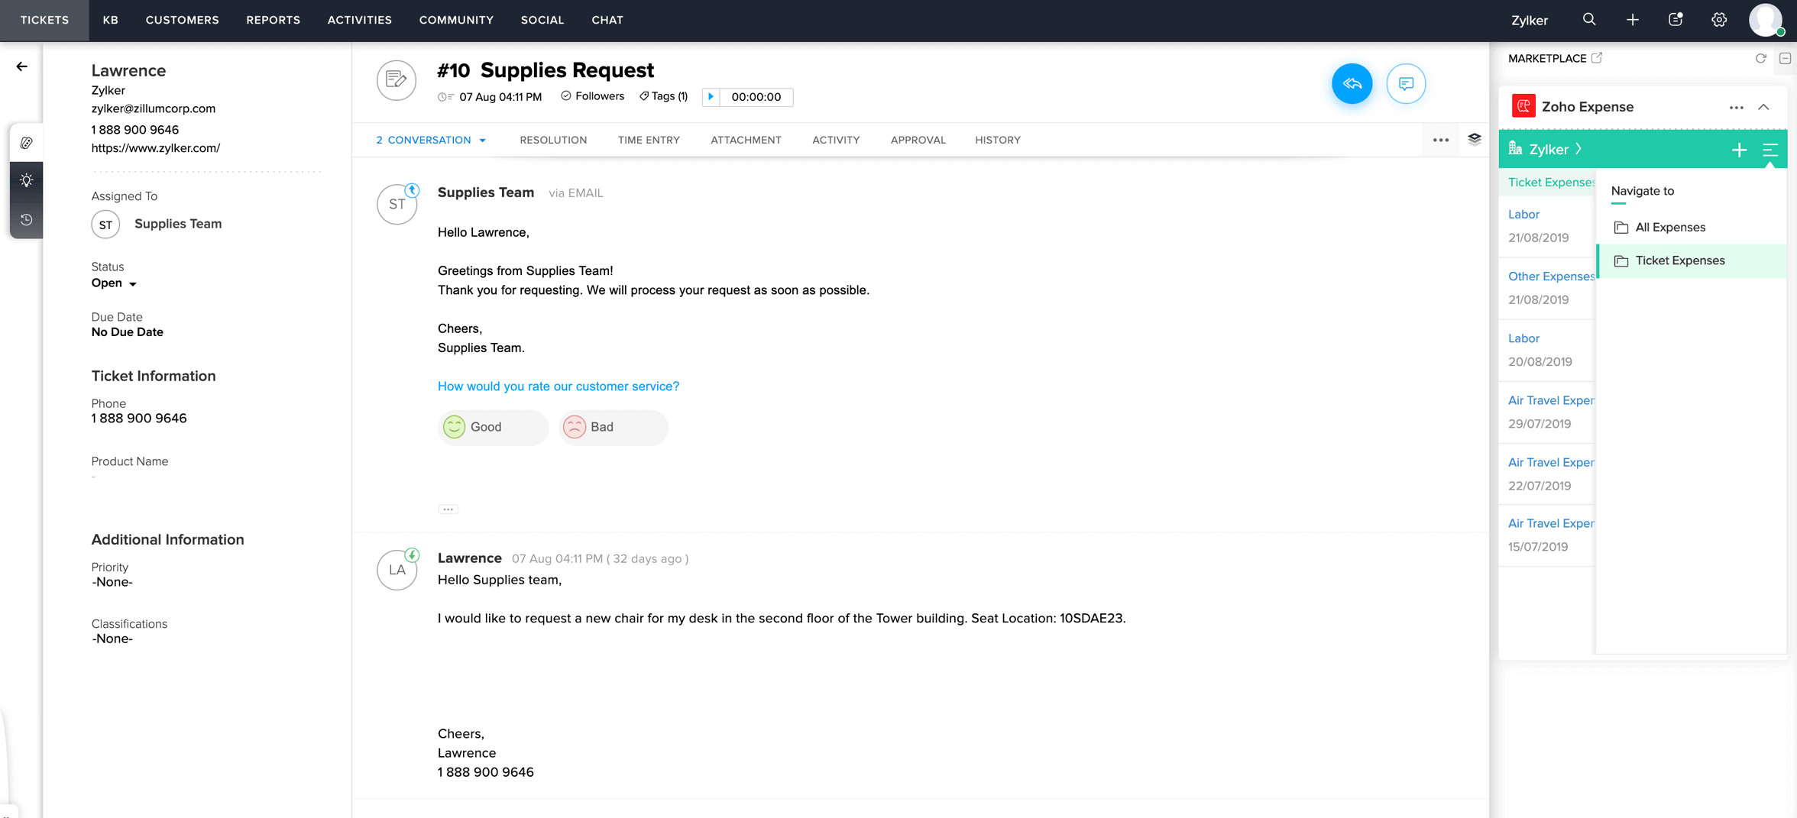The height and width of the screenshot is (818, 1797).
Task: Switch to the Attachment tab
Action: click(746, 140)
